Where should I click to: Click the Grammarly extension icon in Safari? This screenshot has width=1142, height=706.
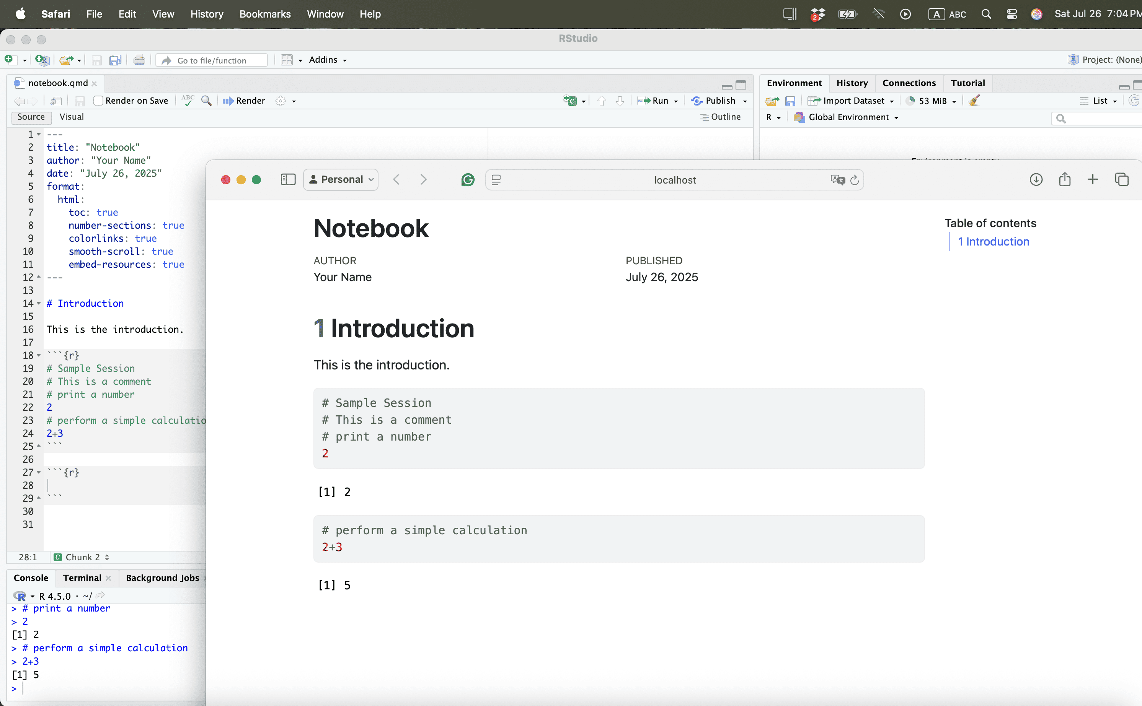(x=467, y=180)
